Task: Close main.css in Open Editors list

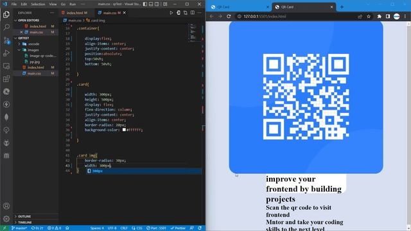Action: click(21, 32)
